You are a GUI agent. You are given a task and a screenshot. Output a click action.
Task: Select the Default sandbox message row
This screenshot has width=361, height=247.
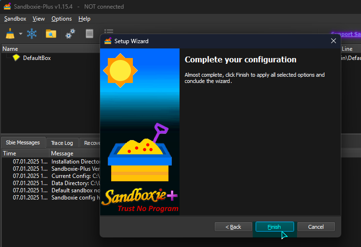[x=51, y=190]
